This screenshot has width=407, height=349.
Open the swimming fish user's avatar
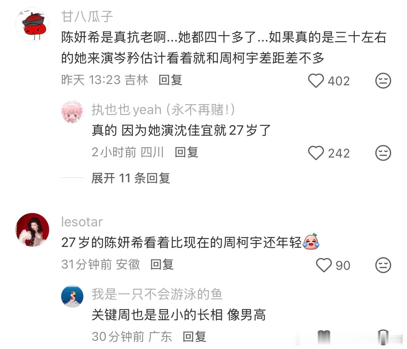(x=72, y=296)
